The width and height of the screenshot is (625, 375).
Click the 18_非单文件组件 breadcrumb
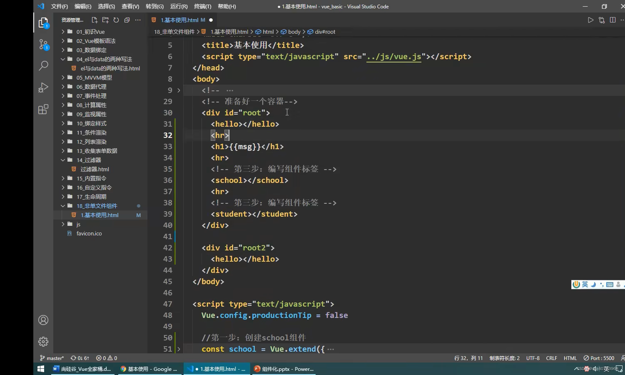click(x=174, y=32)
